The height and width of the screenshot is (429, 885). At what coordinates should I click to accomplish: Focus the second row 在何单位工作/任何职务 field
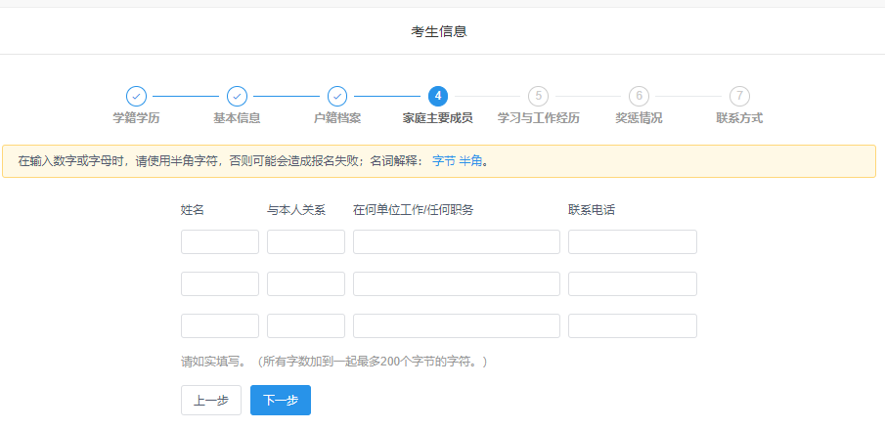click(x=457, y=283)
